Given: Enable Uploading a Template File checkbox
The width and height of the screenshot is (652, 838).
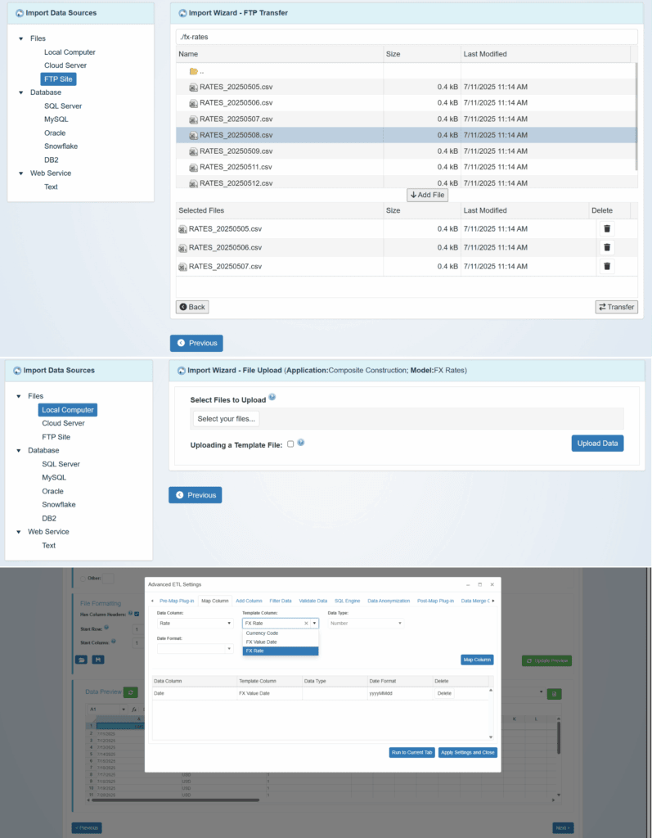Looking at the screenshot, I should 290,444.
